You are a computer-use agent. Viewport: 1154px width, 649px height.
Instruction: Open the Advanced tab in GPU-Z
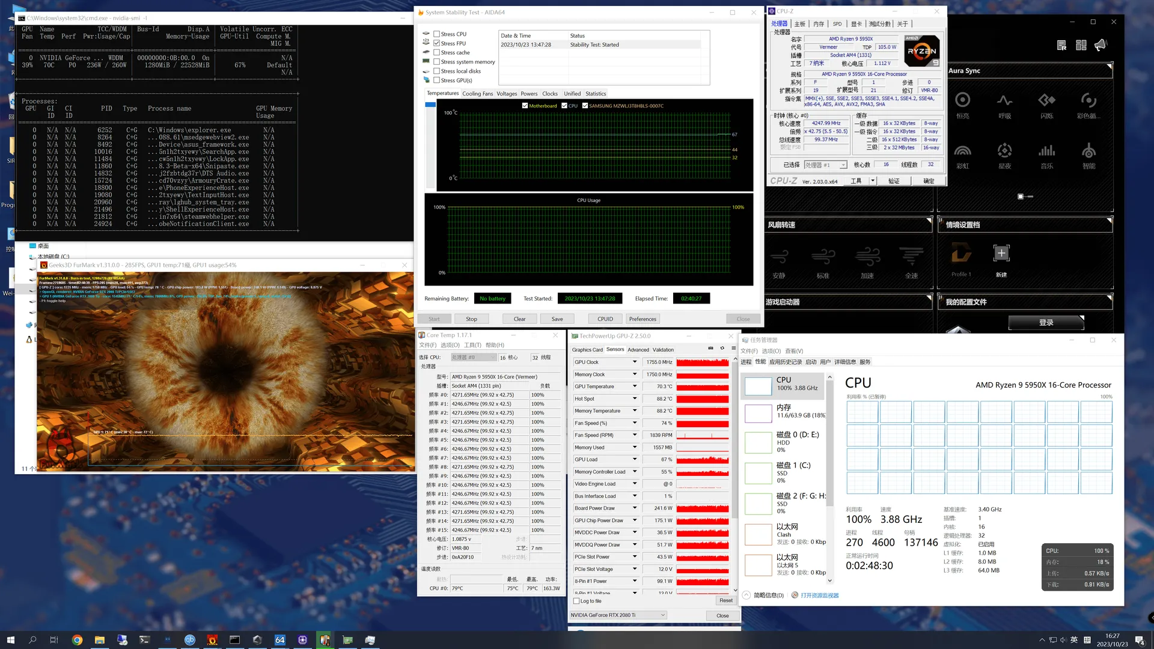pos(638,350)
